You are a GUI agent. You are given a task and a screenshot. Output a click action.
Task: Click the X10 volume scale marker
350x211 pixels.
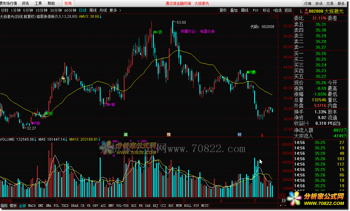(x=282, y=196)
